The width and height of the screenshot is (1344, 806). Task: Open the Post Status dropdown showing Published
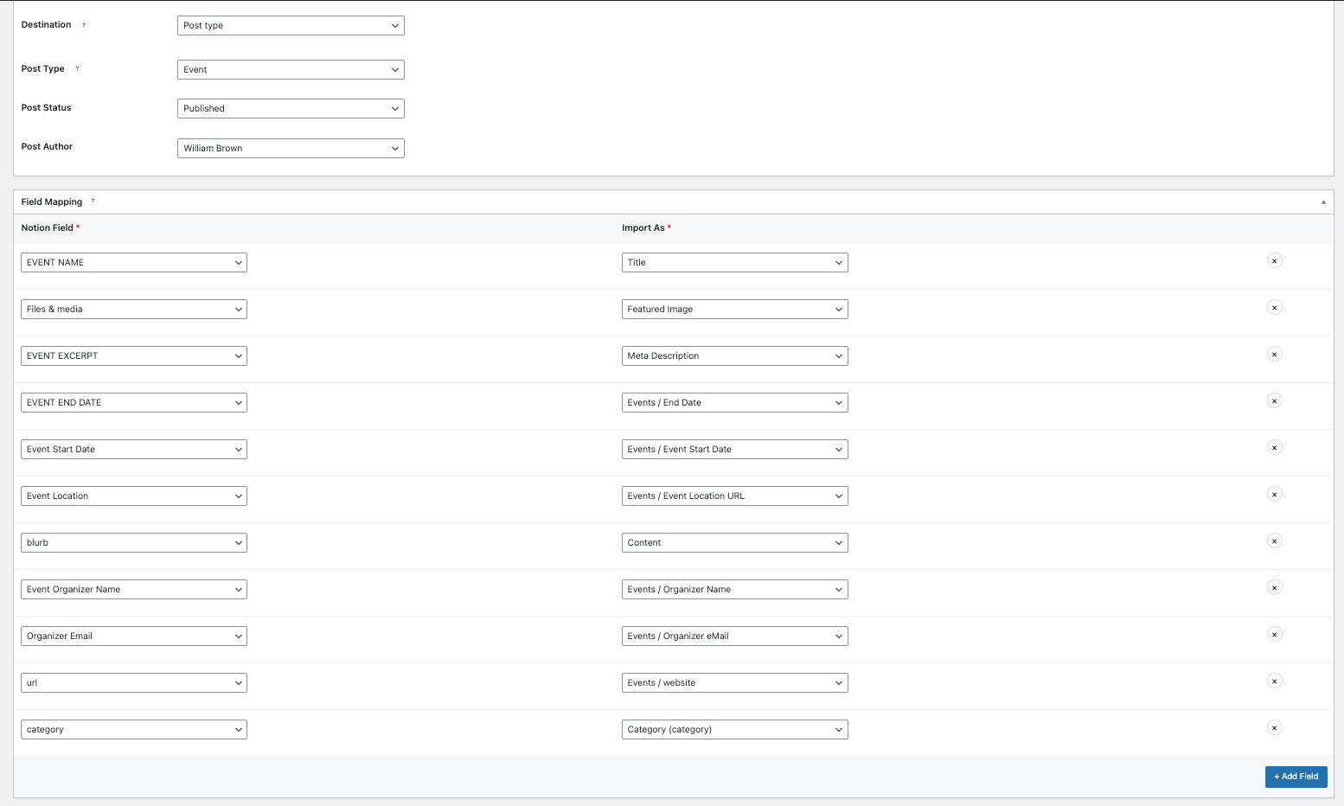[x=291, y=108]
